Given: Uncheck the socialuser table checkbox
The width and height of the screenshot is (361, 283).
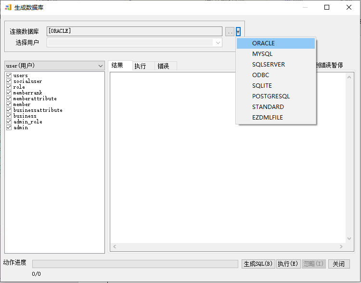Looking at the screenshot, I should 9,81.
